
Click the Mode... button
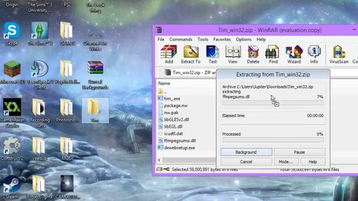coord(286,161)
